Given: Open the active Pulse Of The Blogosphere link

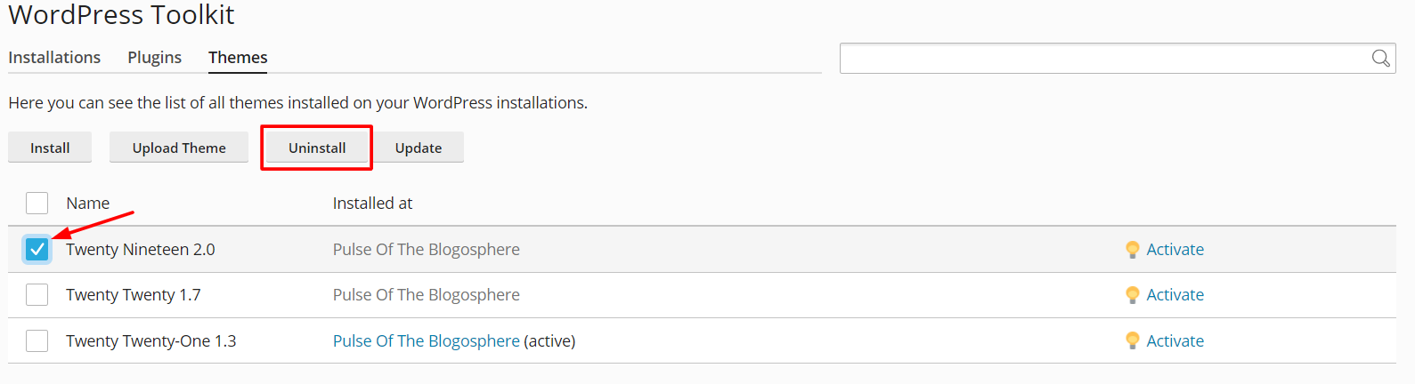Looking at the screenshot, I should pos(426,341).
